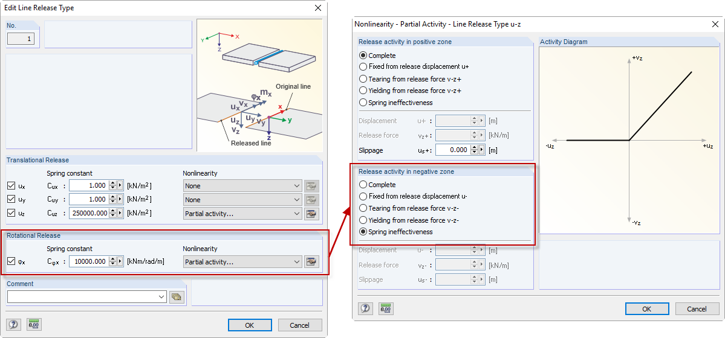Edit nonlinearity settings for ux row
This screenshot has width=725, height=338.
[x=311, y=187]
